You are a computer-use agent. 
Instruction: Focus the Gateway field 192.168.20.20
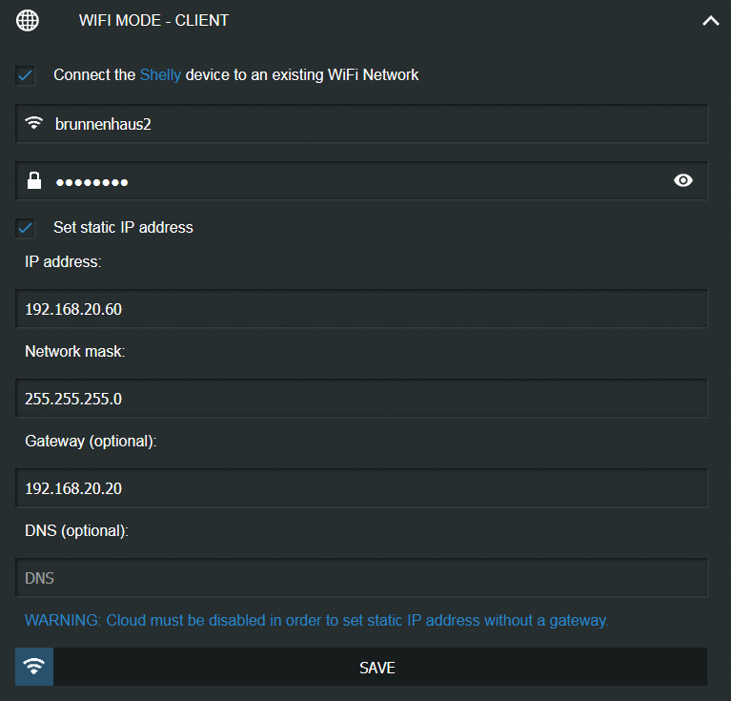[x=362, y=488]
